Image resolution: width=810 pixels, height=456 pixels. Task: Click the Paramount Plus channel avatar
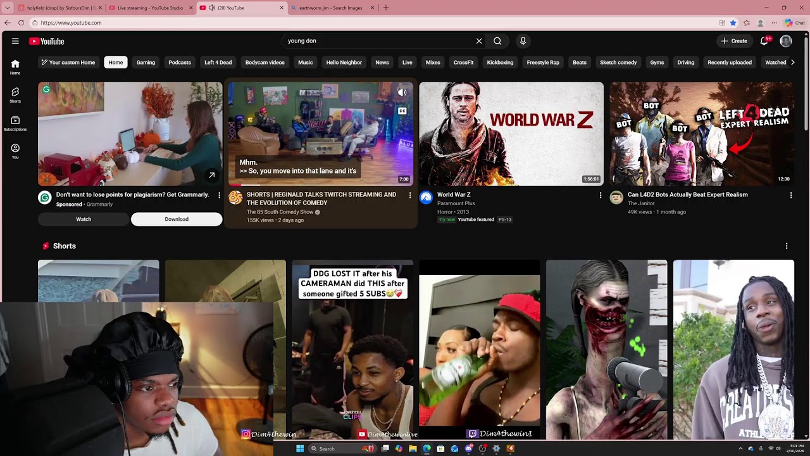click(426, 198)
